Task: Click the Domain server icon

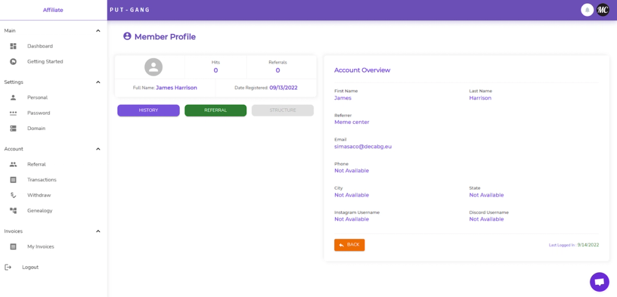Action: (x=13, y=128)
